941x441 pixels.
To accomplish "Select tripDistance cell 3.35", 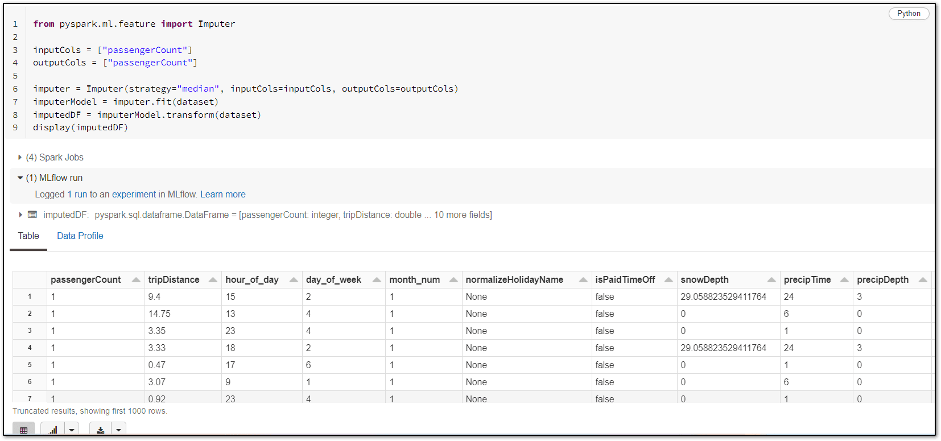I will (183, 331).
